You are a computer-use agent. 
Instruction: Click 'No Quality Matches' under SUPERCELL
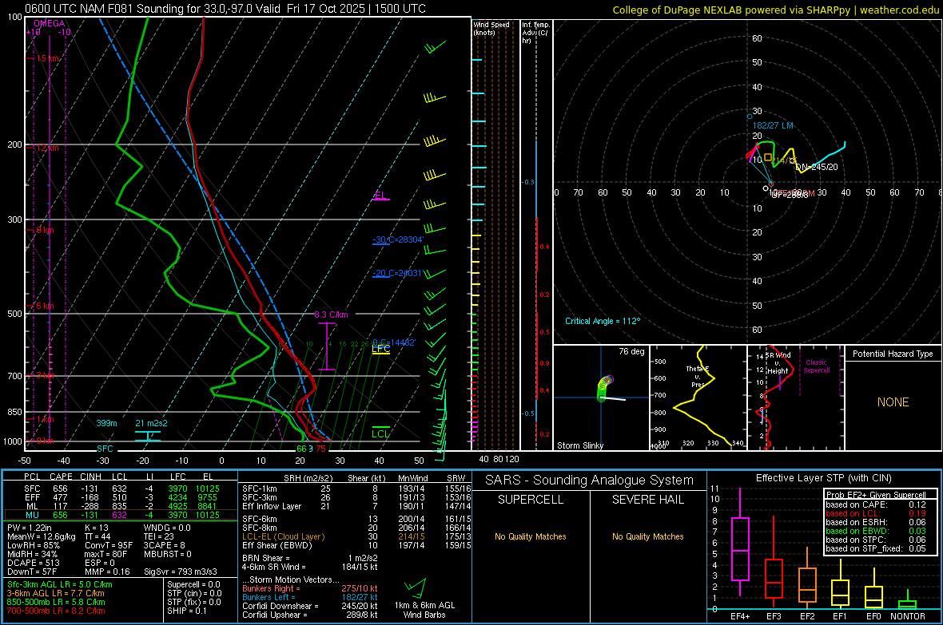pyautogui.click(x=531, y=536)
